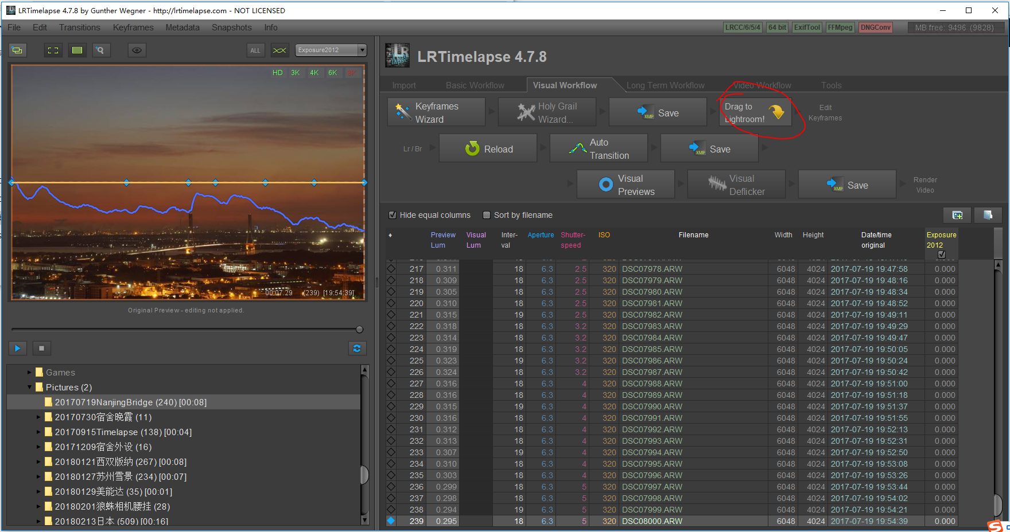Expand the 20171209宿舍外设 folder
The image size is (1010, 532).
click(x=38, y=447)
